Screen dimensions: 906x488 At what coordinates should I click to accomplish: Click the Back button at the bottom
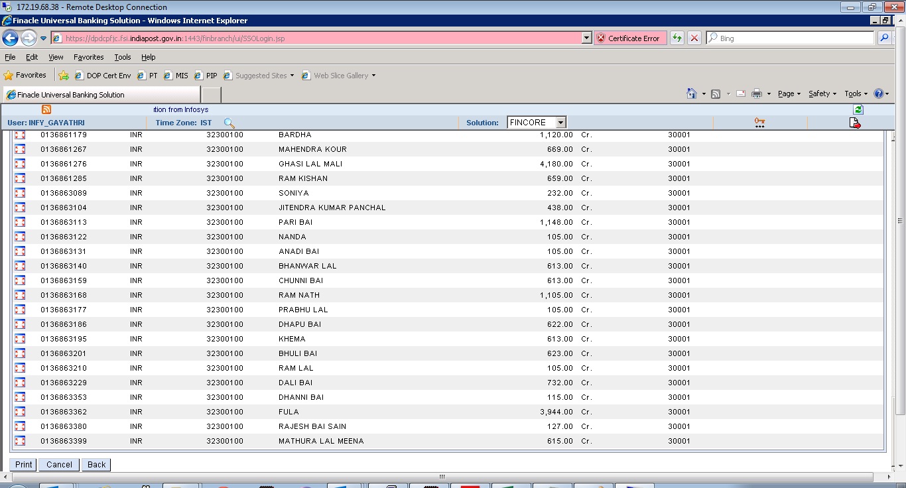click(96, 464)
